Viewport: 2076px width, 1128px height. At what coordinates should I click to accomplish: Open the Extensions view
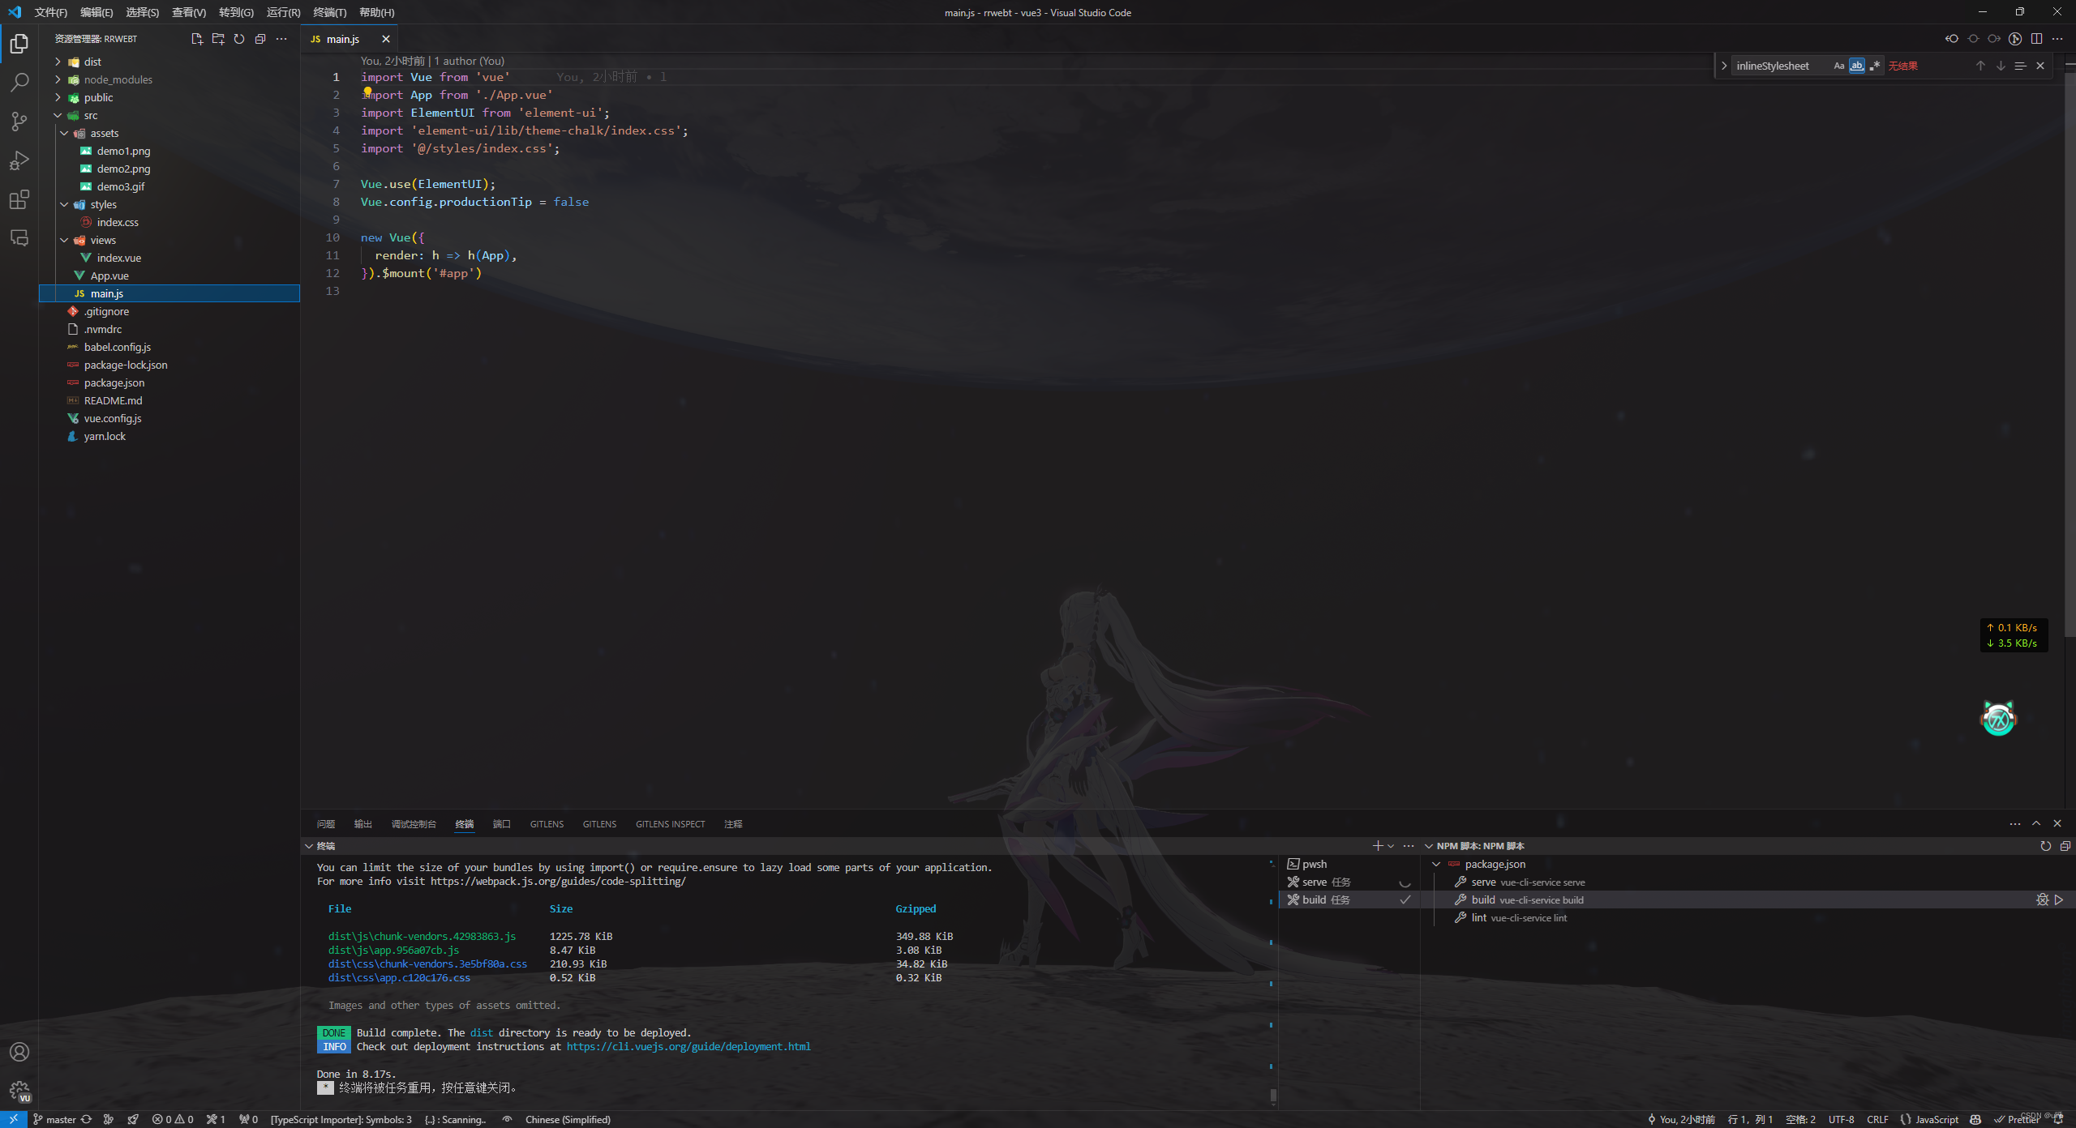click(x=19, y=199)
